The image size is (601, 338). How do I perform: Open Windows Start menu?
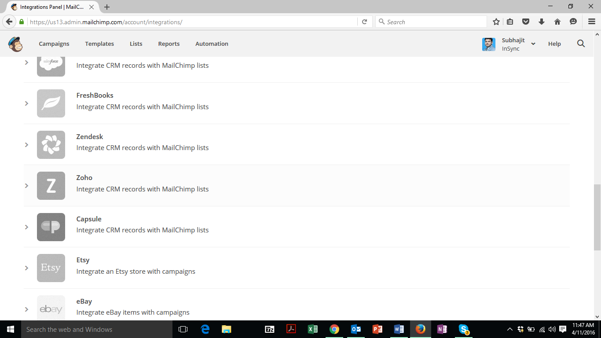click(x=11, y=329)
